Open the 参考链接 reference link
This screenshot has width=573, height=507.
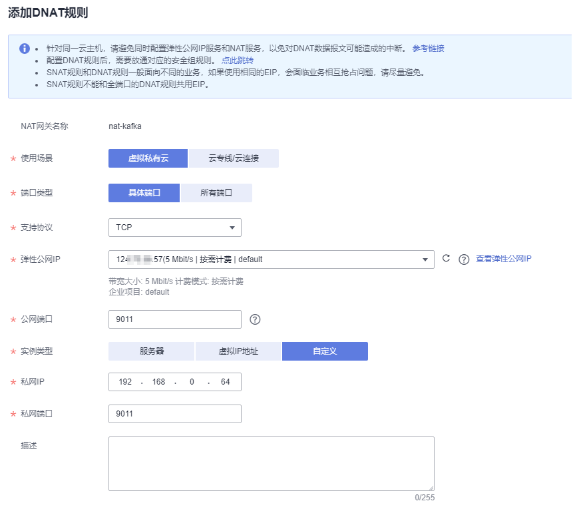[x=429, y=48]
